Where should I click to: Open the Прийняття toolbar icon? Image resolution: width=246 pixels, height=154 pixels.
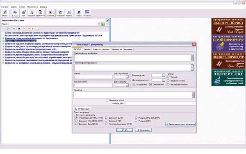(40, 13)
